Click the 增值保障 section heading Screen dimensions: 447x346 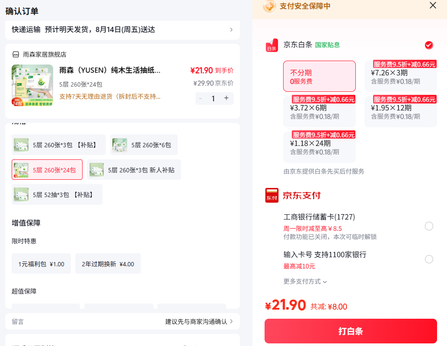coord(26,223)
